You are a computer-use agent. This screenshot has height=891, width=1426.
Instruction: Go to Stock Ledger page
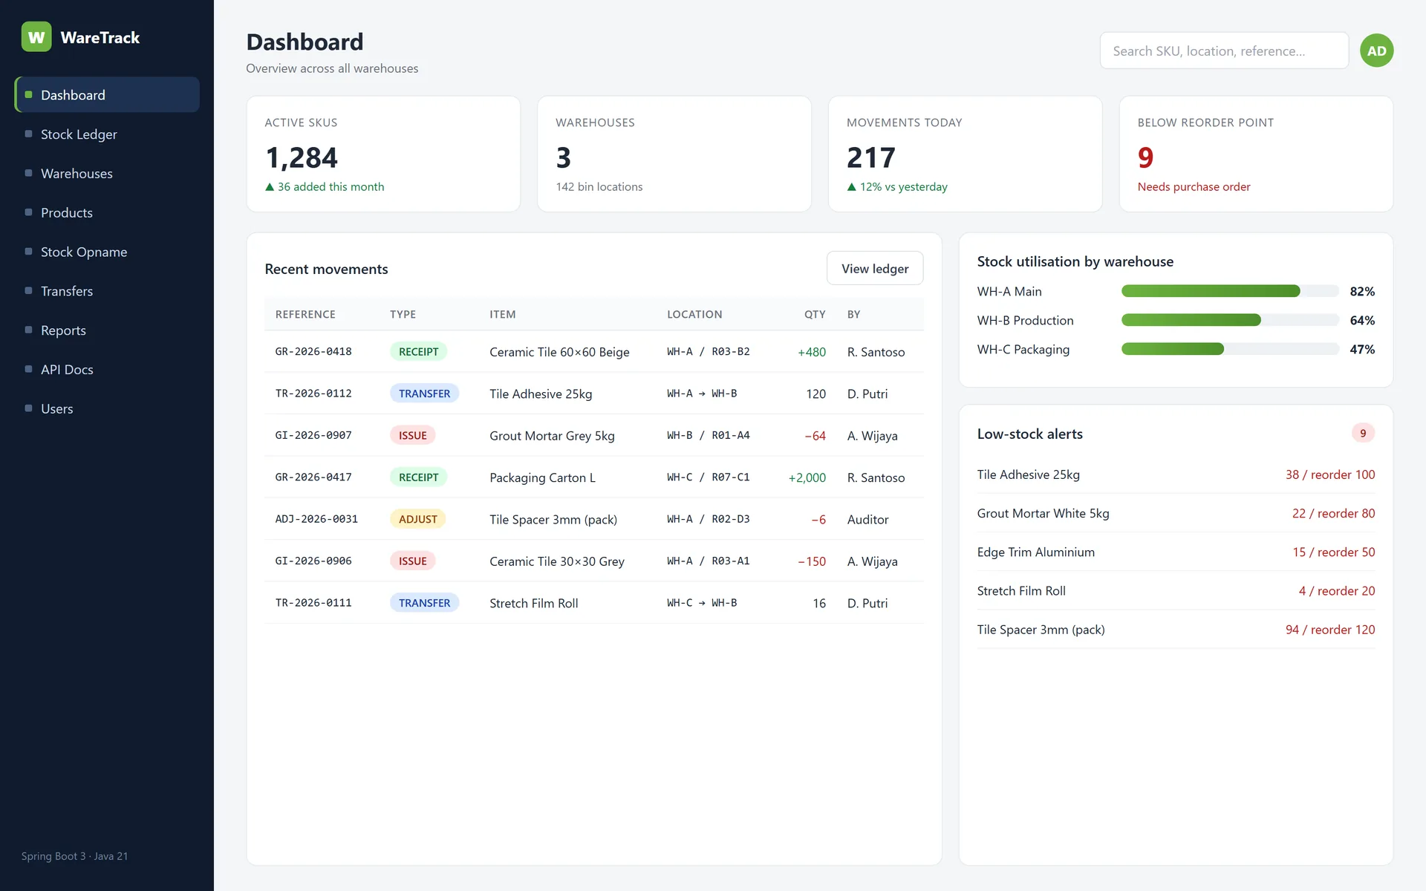(x=107, y=134)
